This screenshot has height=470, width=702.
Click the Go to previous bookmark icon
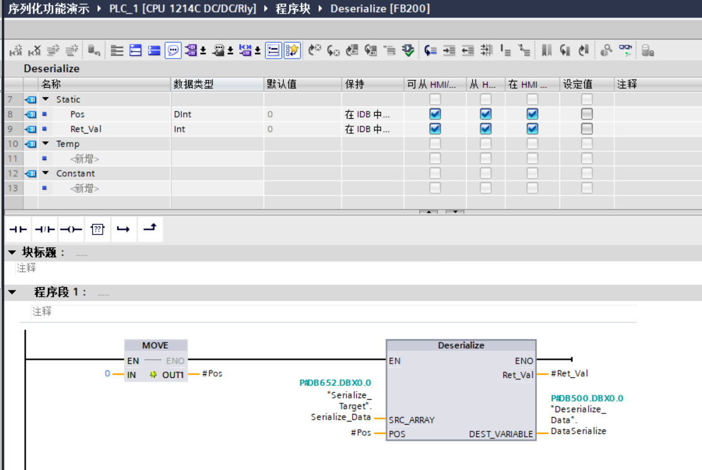[x=584, y=50]
